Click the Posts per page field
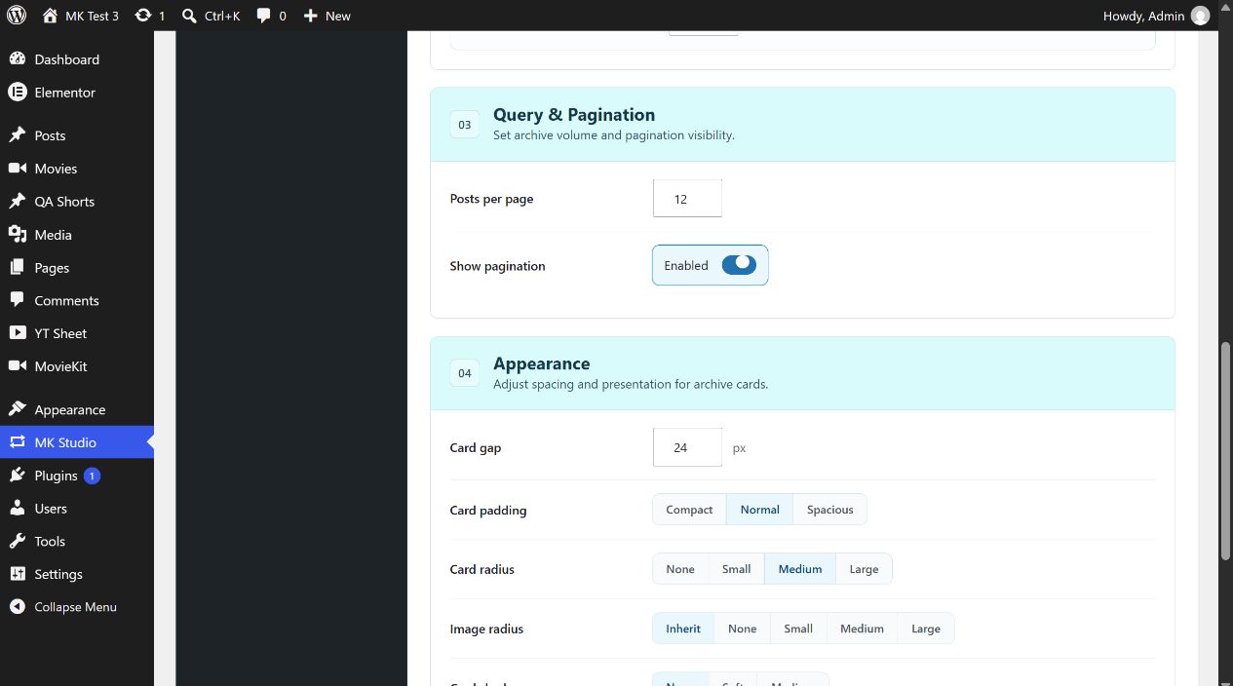The width and height of the screenshot is (1233, 686). click(x=687, y=199)
